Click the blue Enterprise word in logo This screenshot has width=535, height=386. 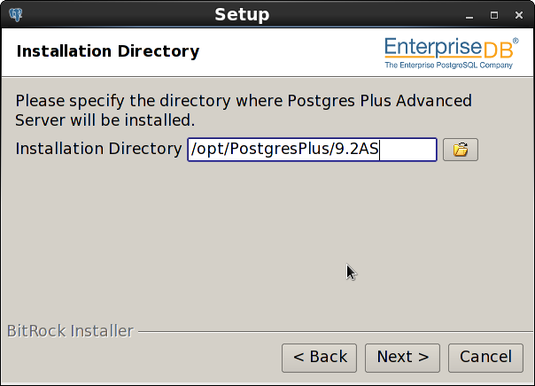coord(433,47)
